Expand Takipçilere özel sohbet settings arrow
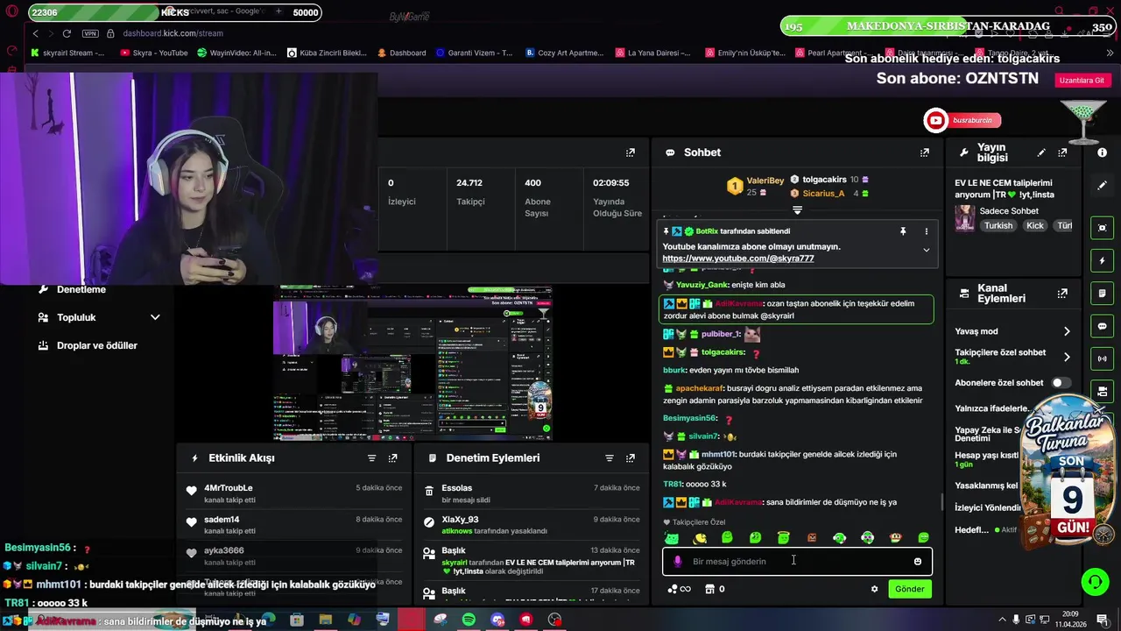The width and height of the screenshot is (1121, 631). (x=1067, y=357)
